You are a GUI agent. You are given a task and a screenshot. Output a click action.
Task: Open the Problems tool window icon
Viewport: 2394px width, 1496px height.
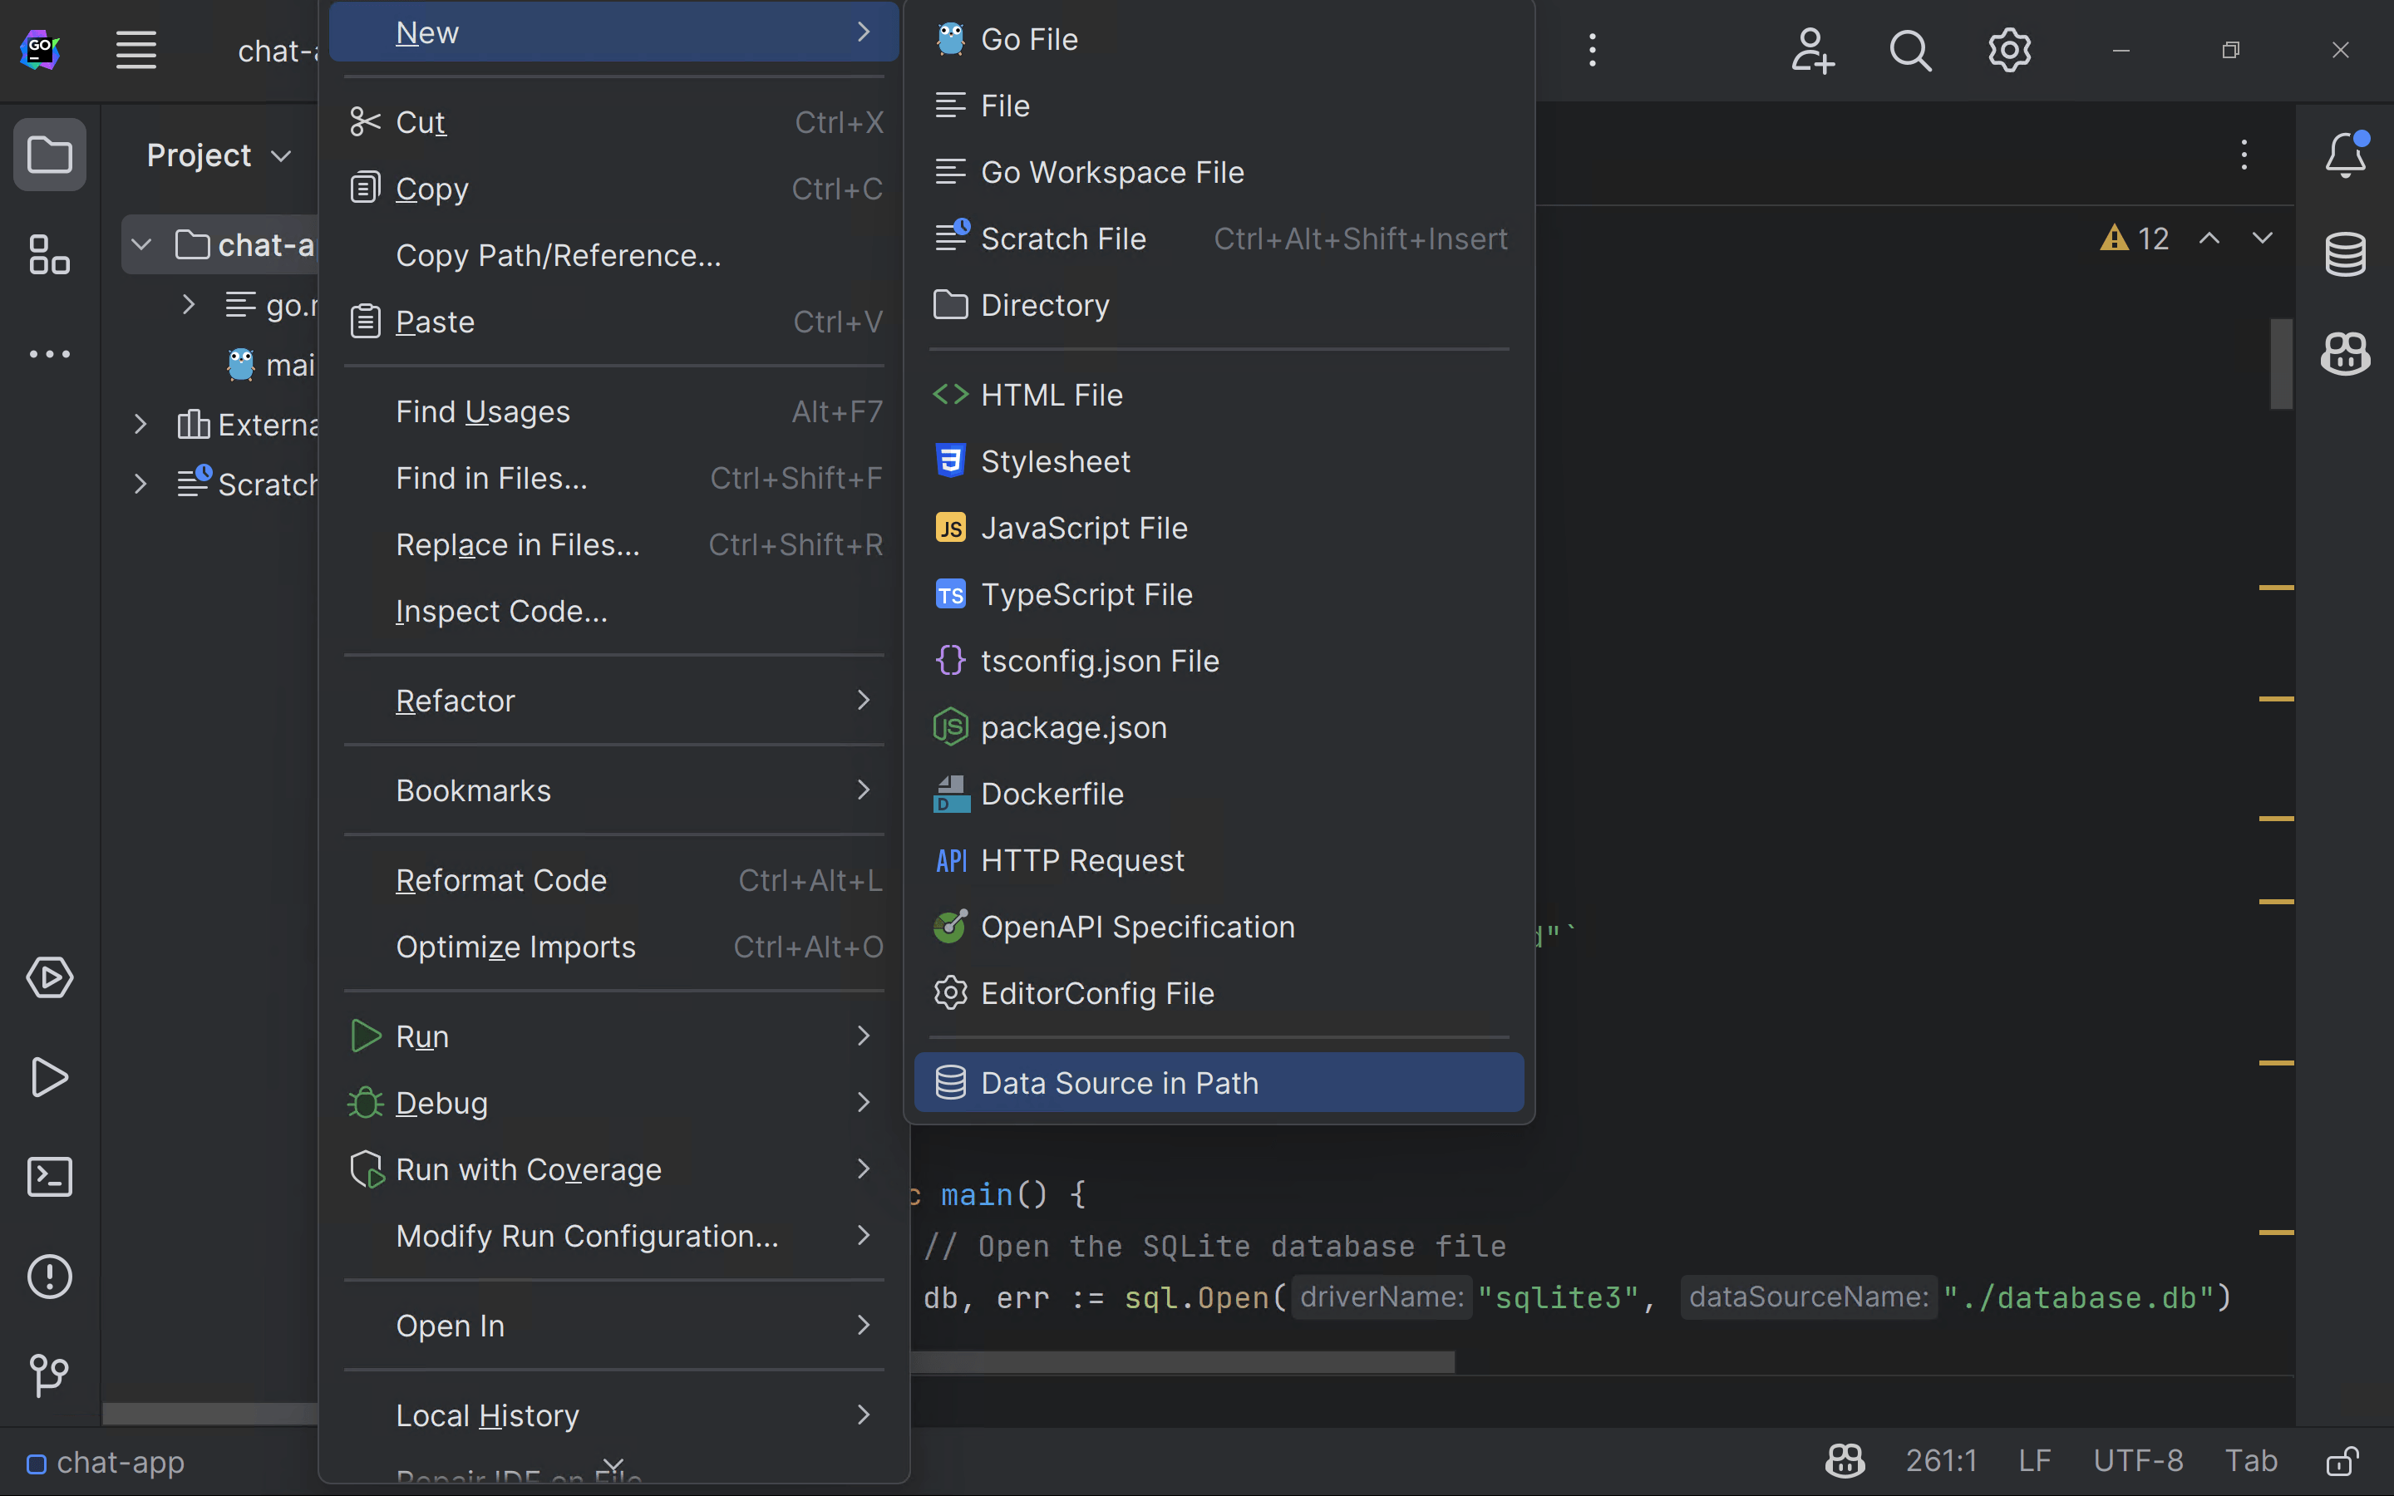point(50,1277)
